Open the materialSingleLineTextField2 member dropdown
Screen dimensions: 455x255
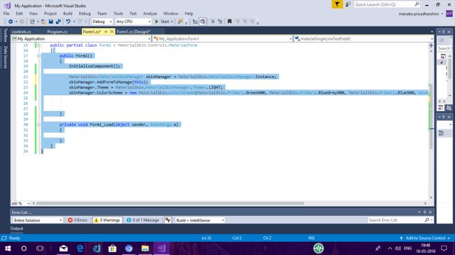(x=363, y=38)
